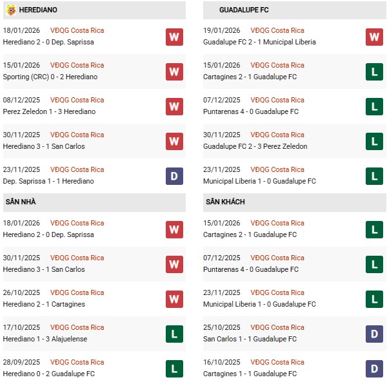Click the D badge for San Carlos 1-1 Guadalupe FC

(374, 334)
